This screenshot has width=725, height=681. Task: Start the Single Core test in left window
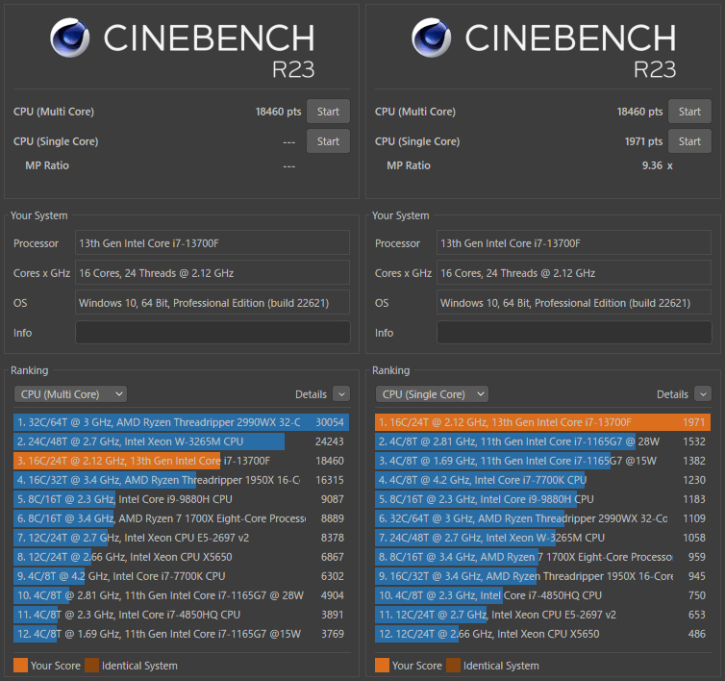[328, 141]
